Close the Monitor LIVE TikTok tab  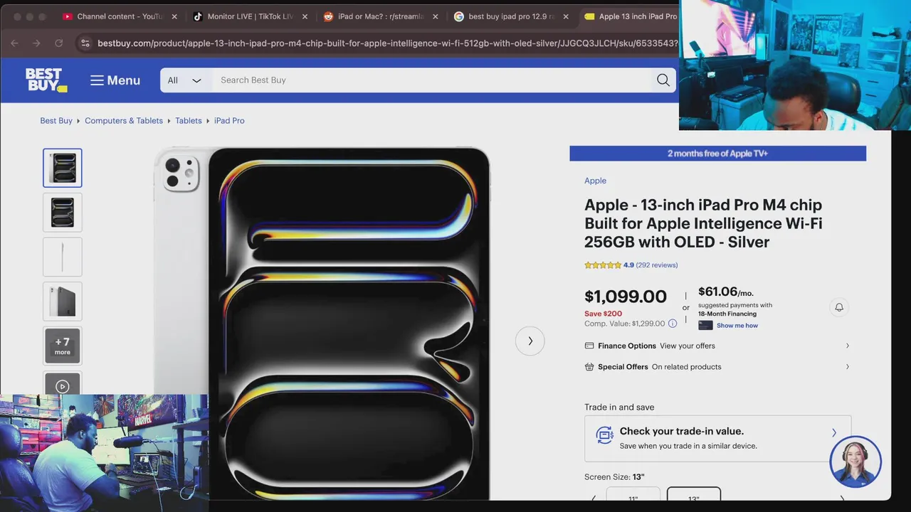(305, 16)
